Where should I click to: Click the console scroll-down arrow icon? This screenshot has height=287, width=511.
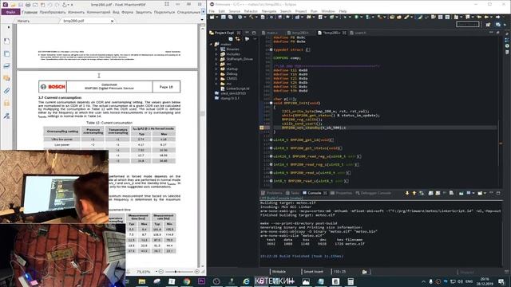point(407,193)
